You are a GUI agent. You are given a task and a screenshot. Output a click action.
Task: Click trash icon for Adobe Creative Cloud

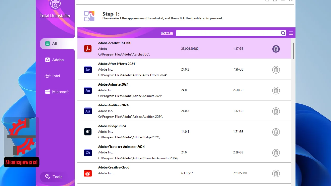tap(276, 173)
